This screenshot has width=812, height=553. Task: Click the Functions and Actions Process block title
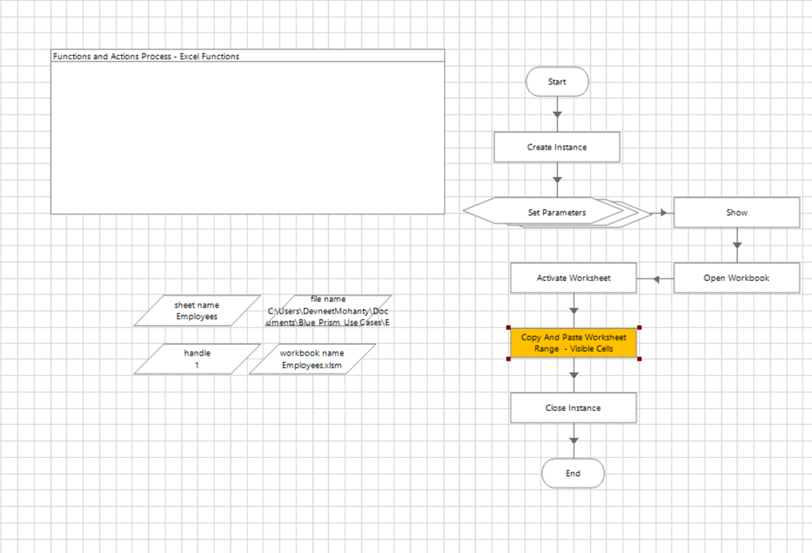click(x=146, y=56)
